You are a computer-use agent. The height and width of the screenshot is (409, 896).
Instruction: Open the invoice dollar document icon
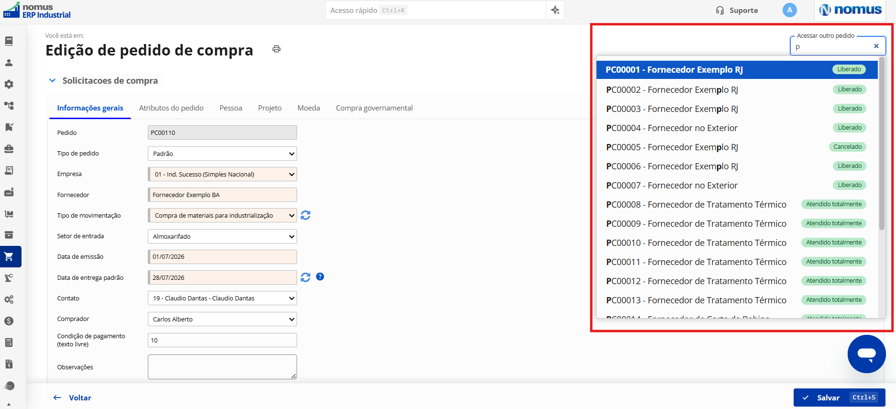[9, 364]
